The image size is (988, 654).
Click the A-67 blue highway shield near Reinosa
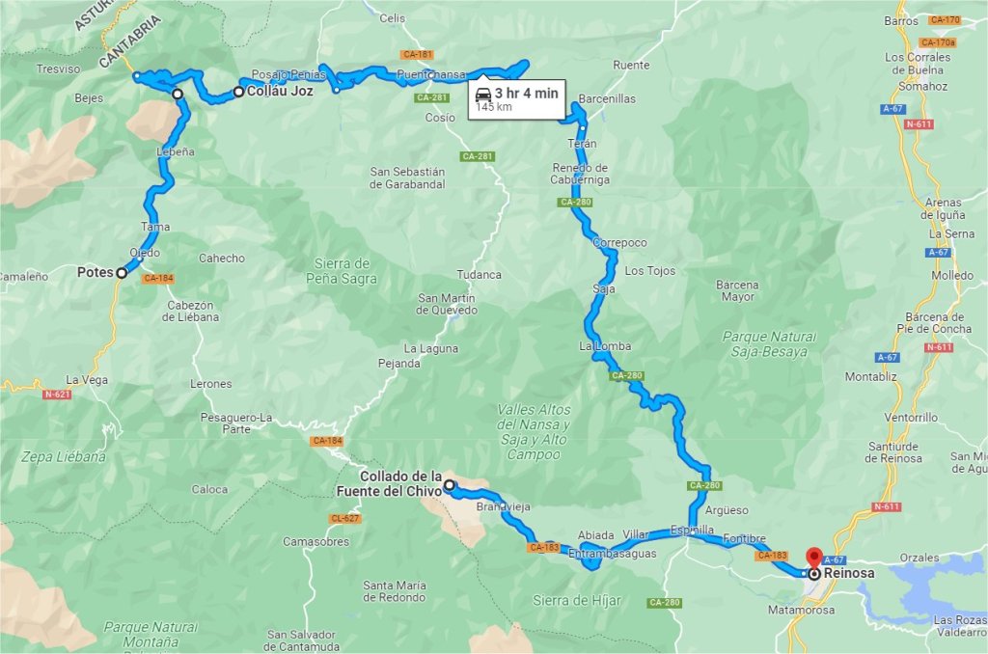pyautogui.click(x=834, y=559)
